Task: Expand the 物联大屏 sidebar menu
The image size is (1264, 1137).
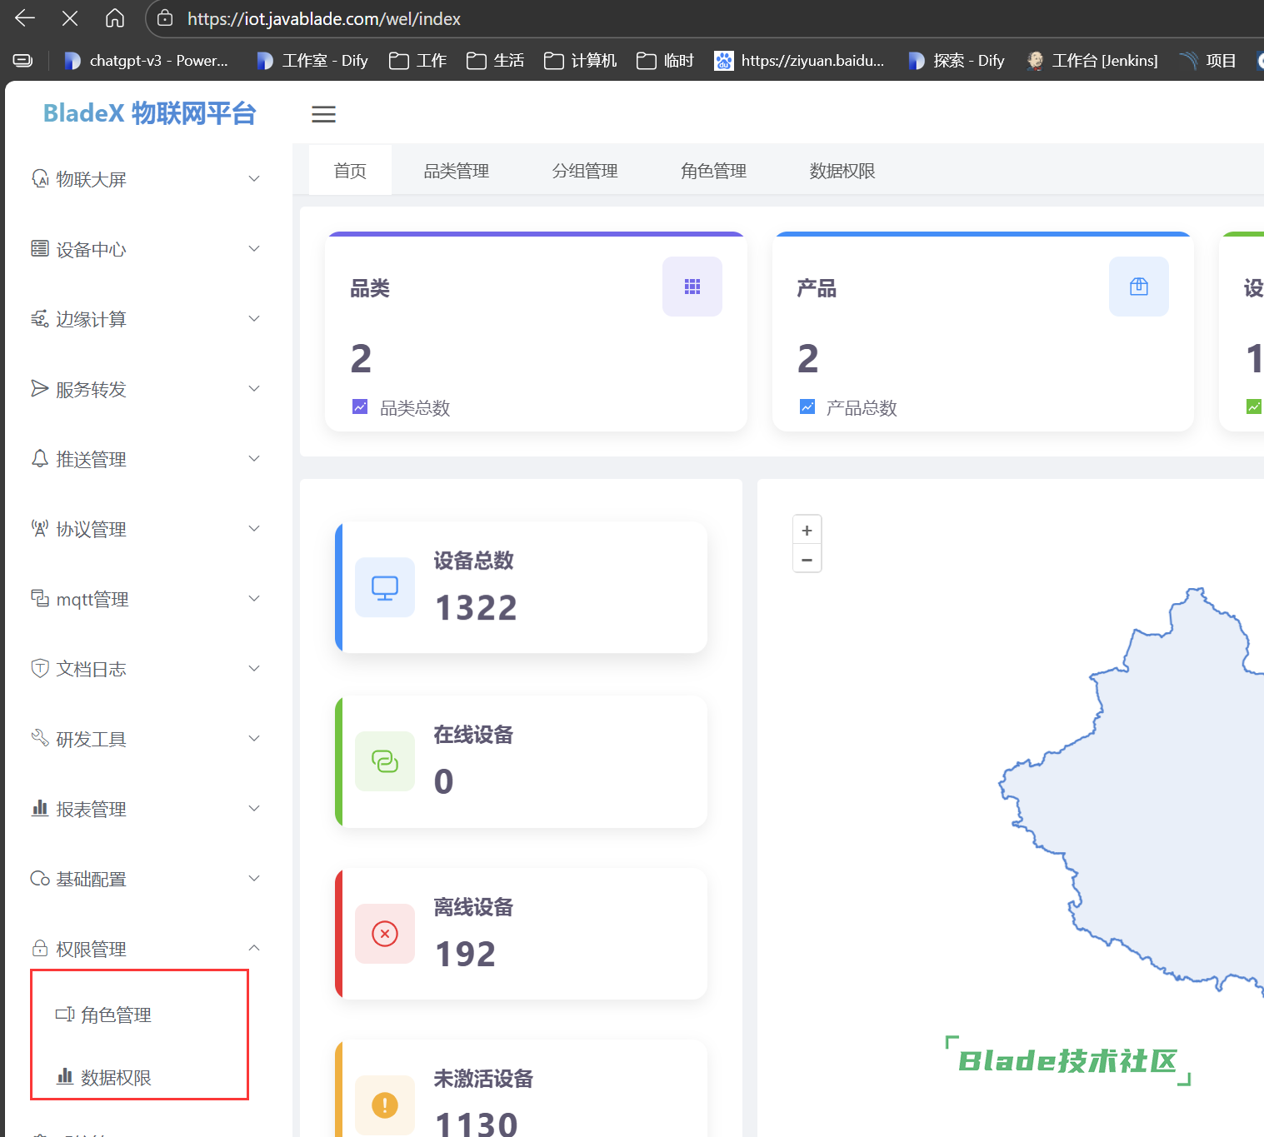Action: click(146, 179)
